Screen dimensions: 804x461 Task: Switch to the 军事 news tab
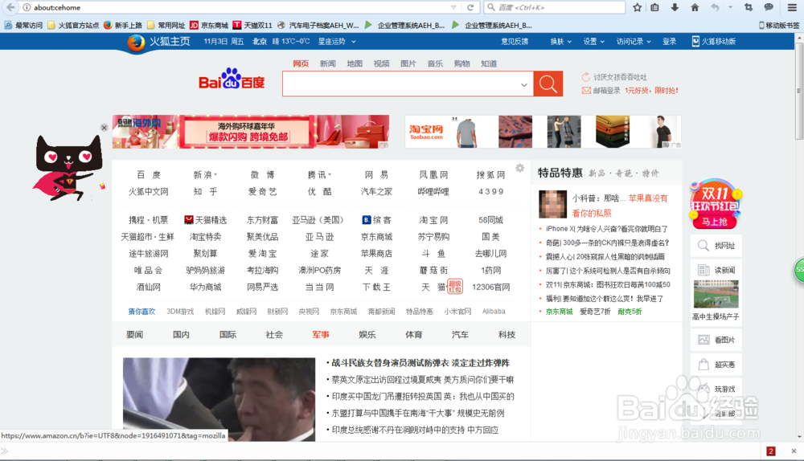pyautogui.click(x=321, y=334)
